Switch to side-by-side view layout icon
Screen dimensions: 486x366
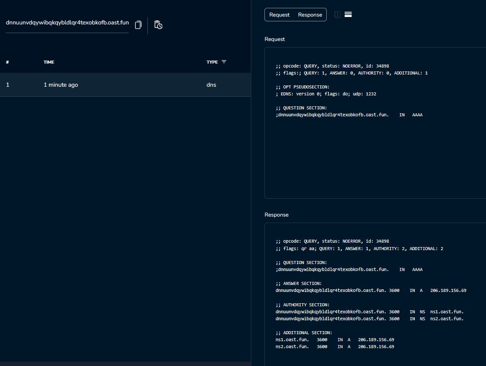[338, 14]
